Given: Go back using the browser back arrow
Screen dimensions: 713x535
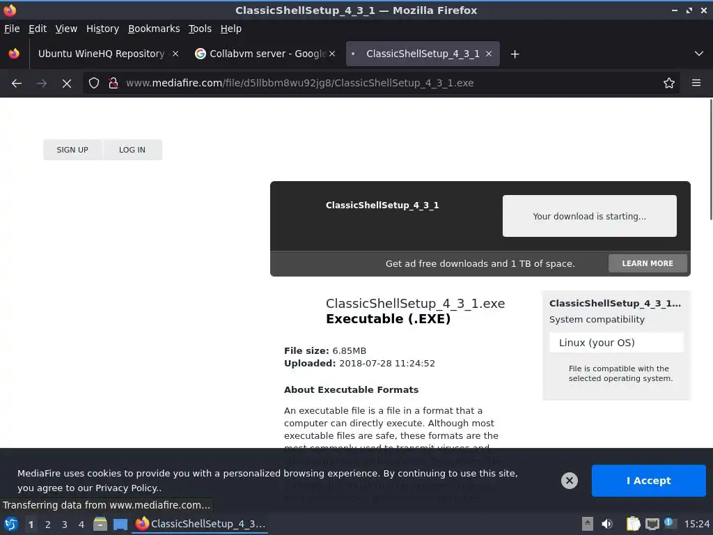Looking at the screenshot, I should click(x=17, y=84).
